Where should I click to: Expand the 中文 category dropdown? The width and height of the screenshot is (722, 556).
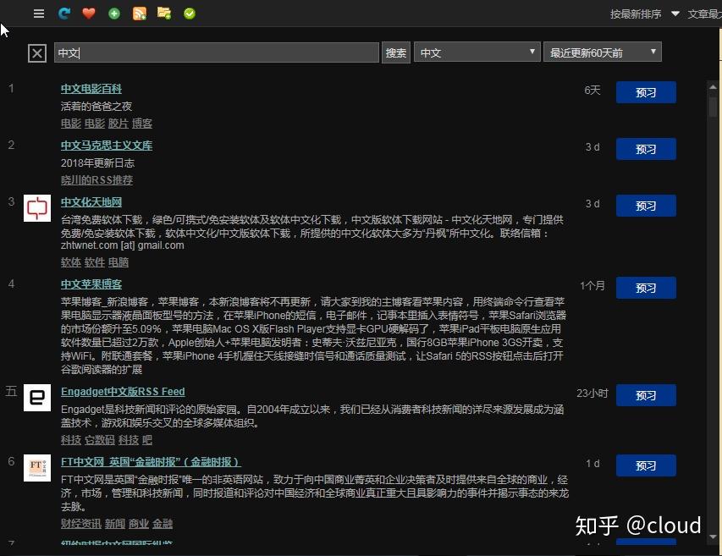tap(477, 52)
